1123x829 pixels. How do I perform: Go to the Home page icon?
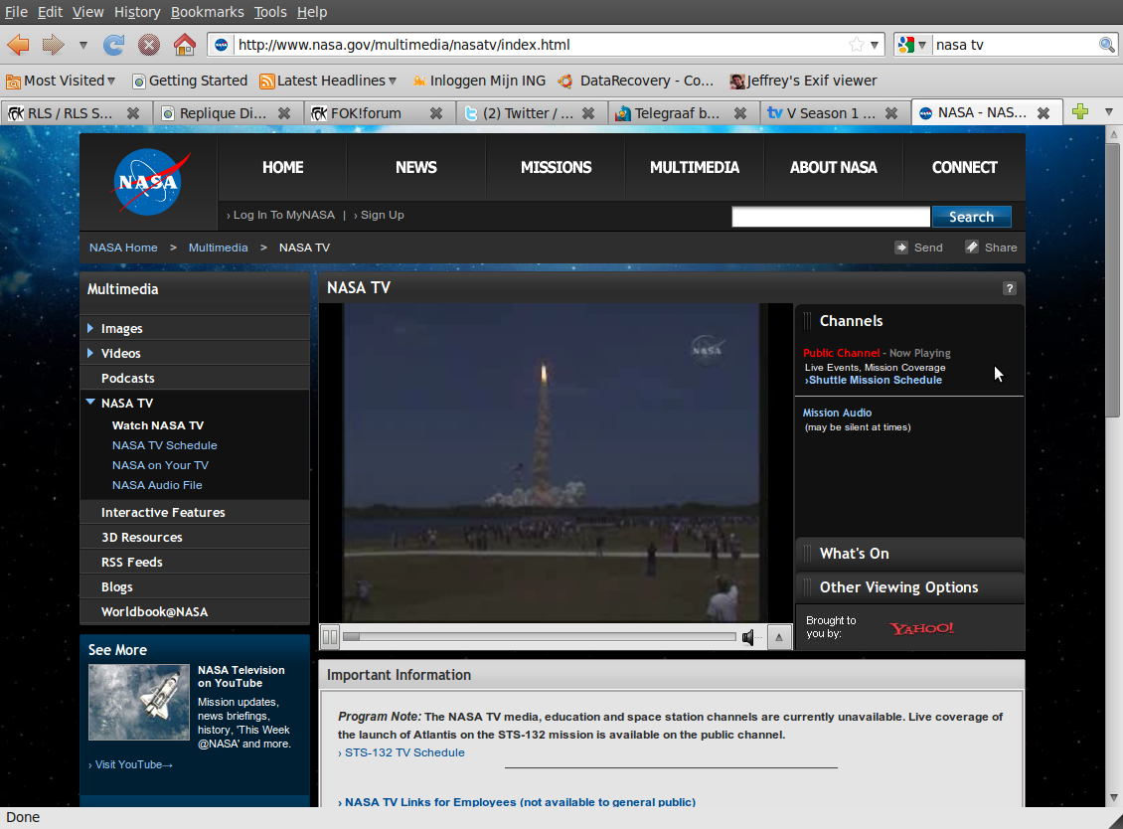[185, 45]
